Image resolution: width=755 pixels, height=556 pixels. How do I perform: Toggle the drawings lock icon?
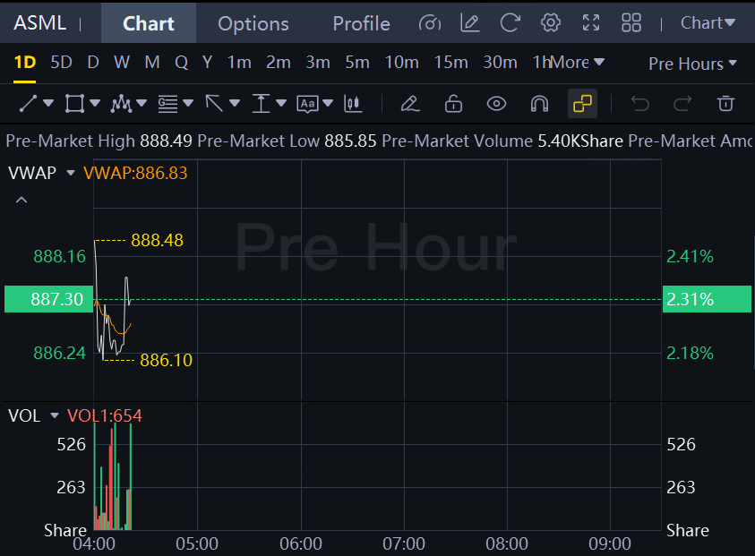click(453, 104)
